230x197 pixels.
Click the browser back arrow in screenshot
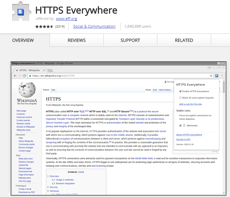15,76
